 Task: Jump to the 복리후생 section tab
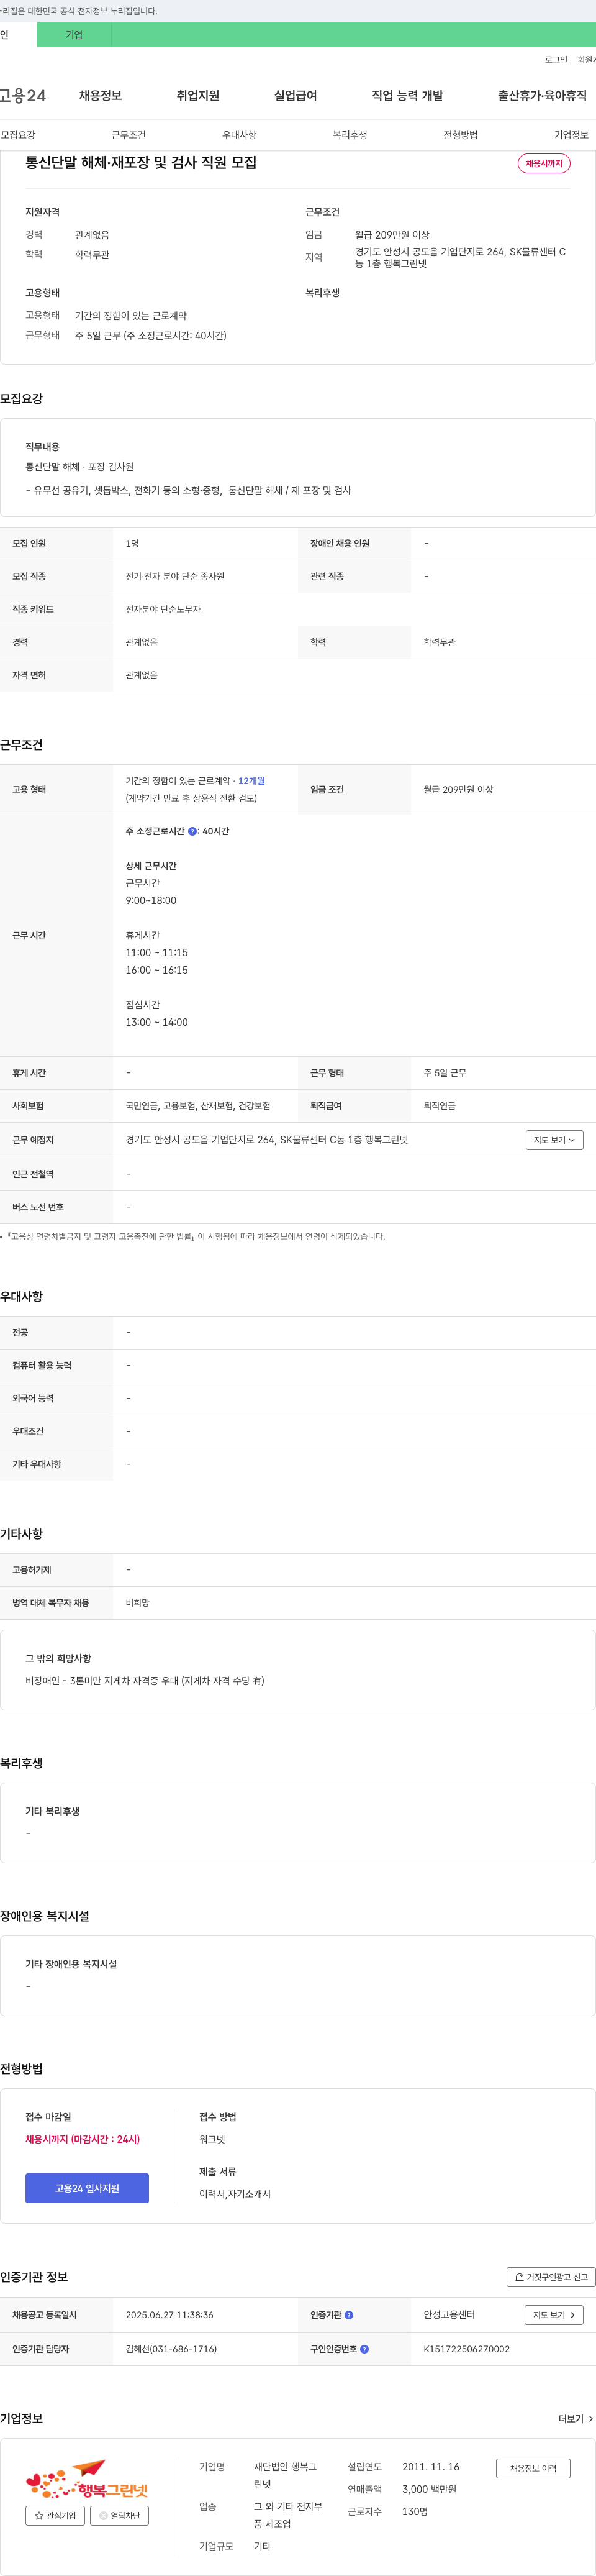pos(350,135)
